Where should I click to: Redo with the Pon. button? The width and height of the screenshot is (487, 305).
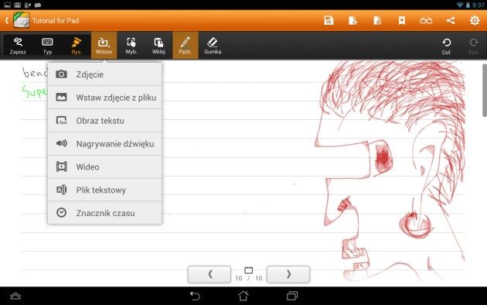coord(473,46)
